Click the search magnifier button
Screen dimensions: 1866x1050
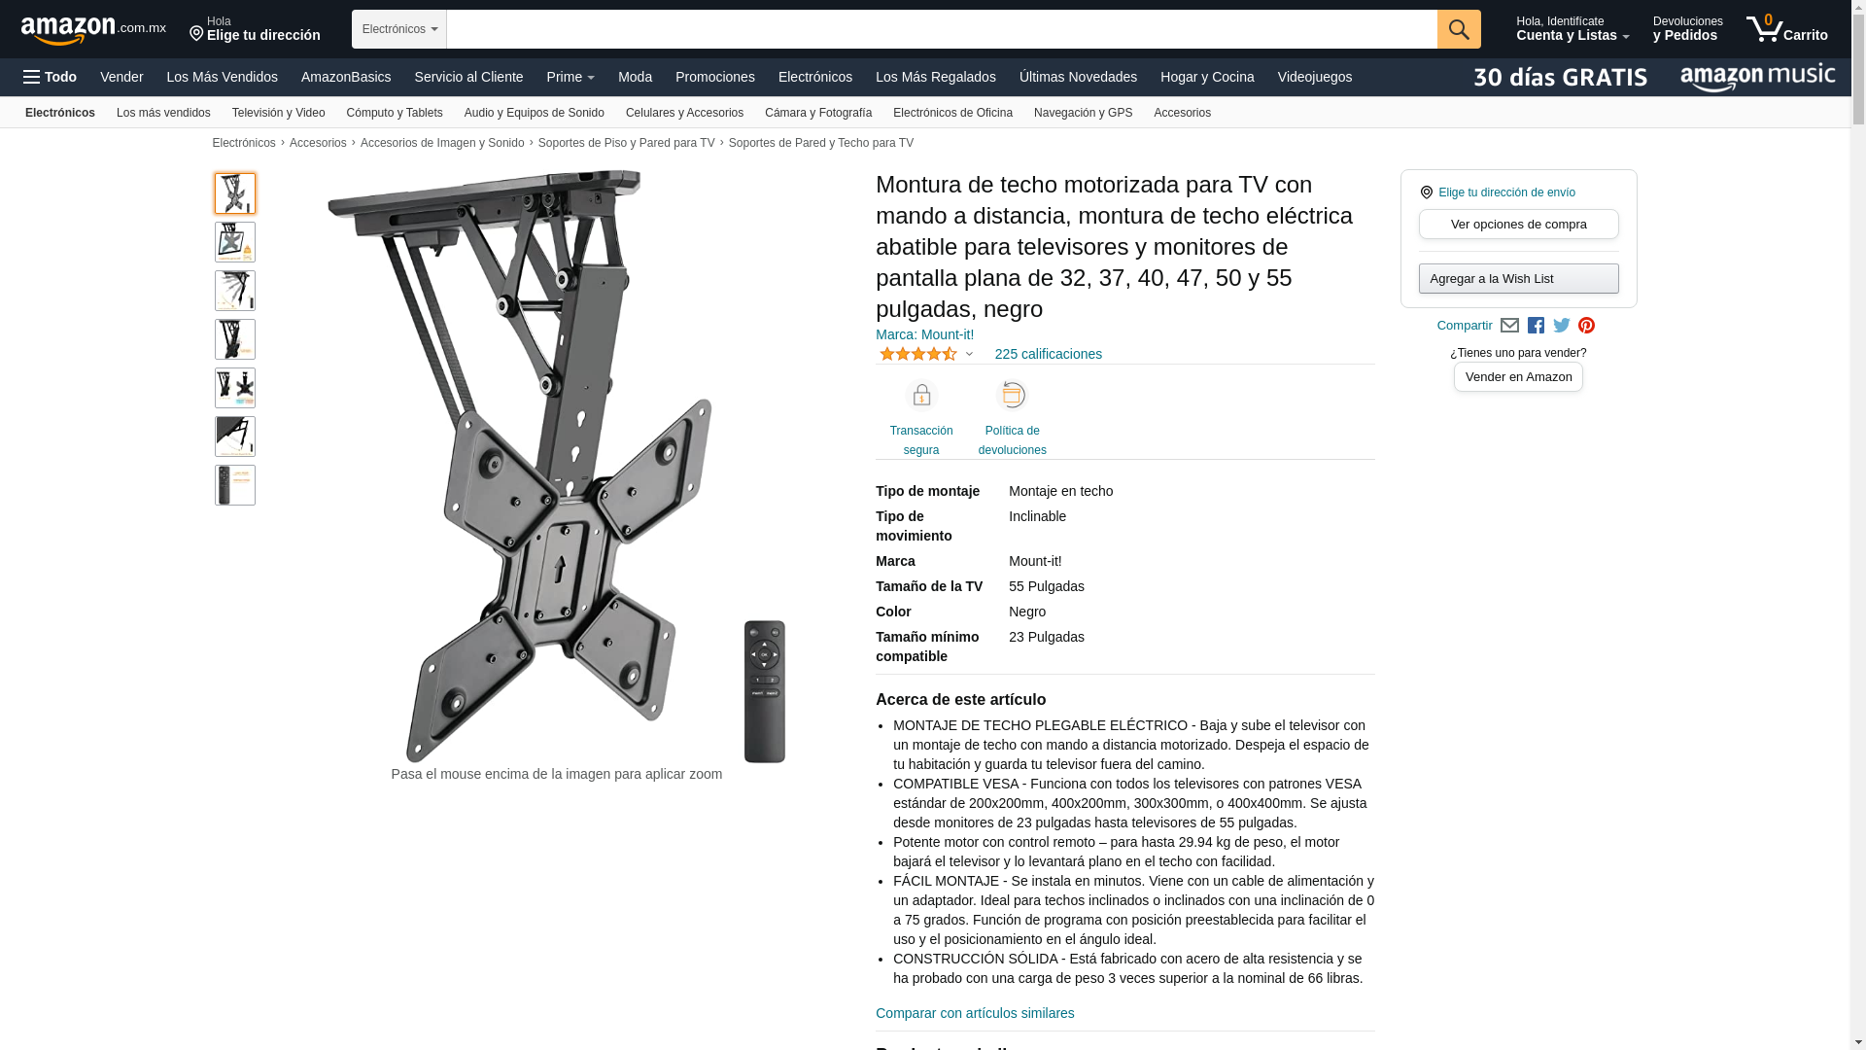pos(1459,29)
